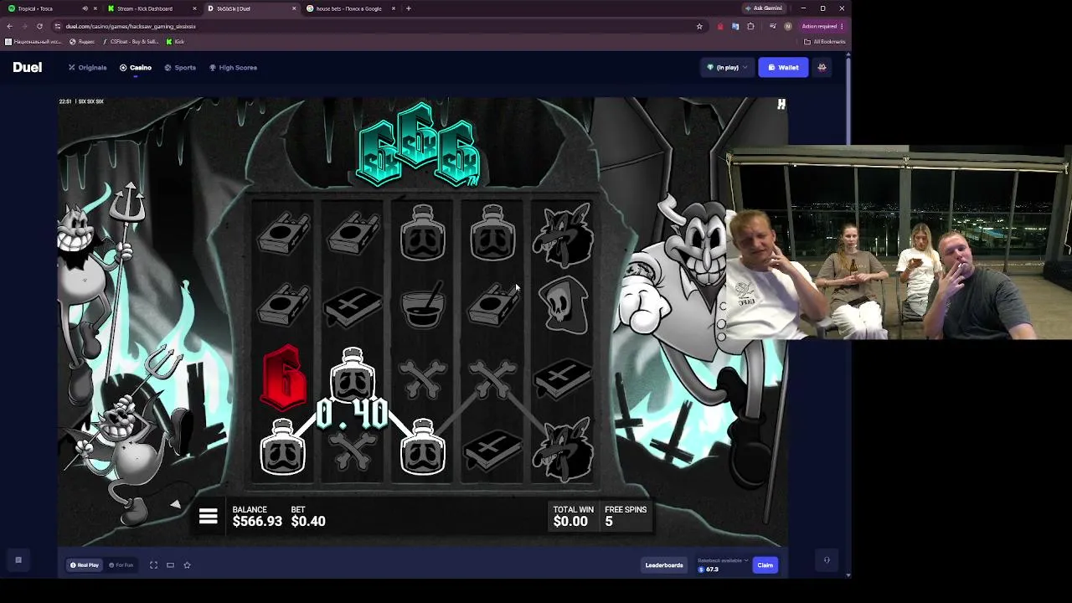Open the Kick bookmark

coord(176,42)
